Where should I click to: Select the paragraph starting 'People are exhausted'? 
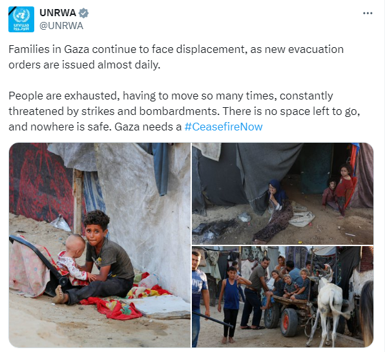[184, 111]
